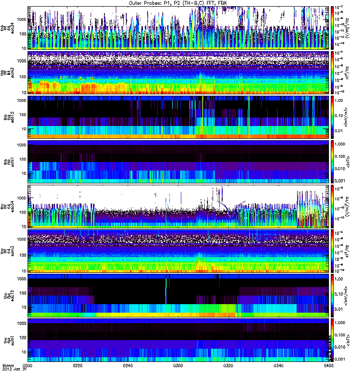
Task: Click the 'thc fff 64 scm3' y-axis label
Action: click(7, 251)
